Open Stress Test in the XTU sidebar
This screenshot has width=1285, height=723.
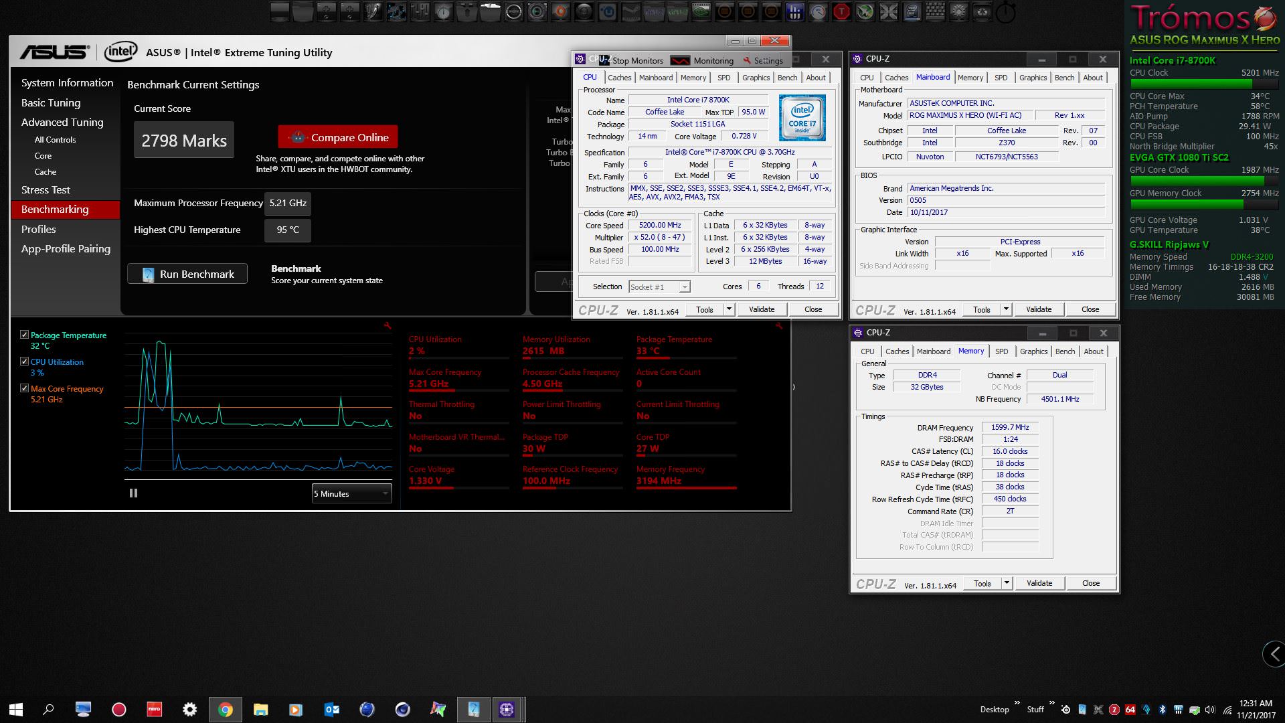[46, 190]
